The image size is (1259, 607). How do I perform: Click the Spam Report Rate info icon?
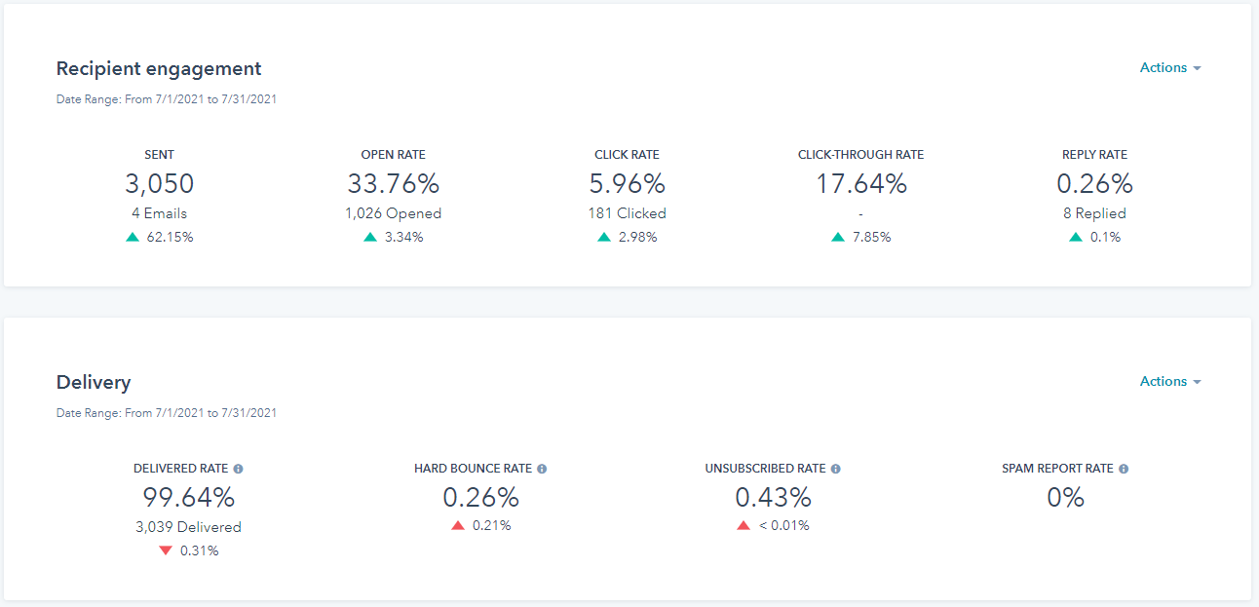pos(1124,469)
